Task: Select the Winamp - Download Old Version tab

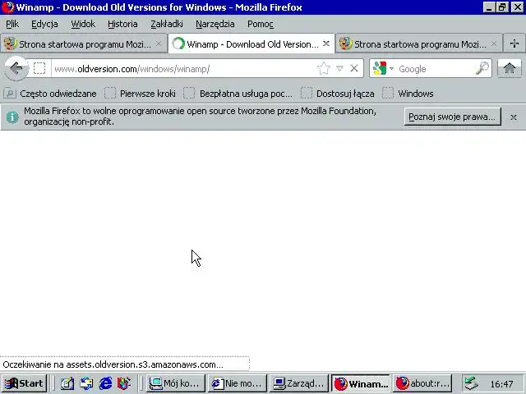Action: pyautogui.click(x=251, y=44)
